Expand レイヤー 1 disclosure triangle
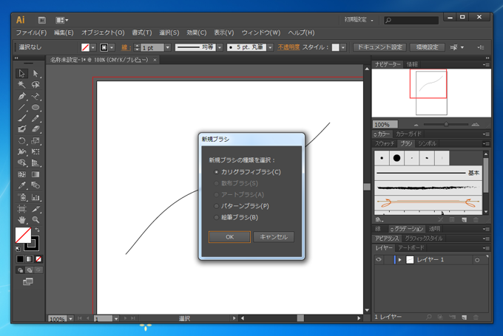The width and height of the screenshot is (503, 336). click(399, 260)
